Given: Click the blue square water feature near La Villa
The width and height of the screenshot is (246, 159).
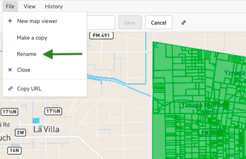Looking at the screenshot, I should tap(36, 121).
